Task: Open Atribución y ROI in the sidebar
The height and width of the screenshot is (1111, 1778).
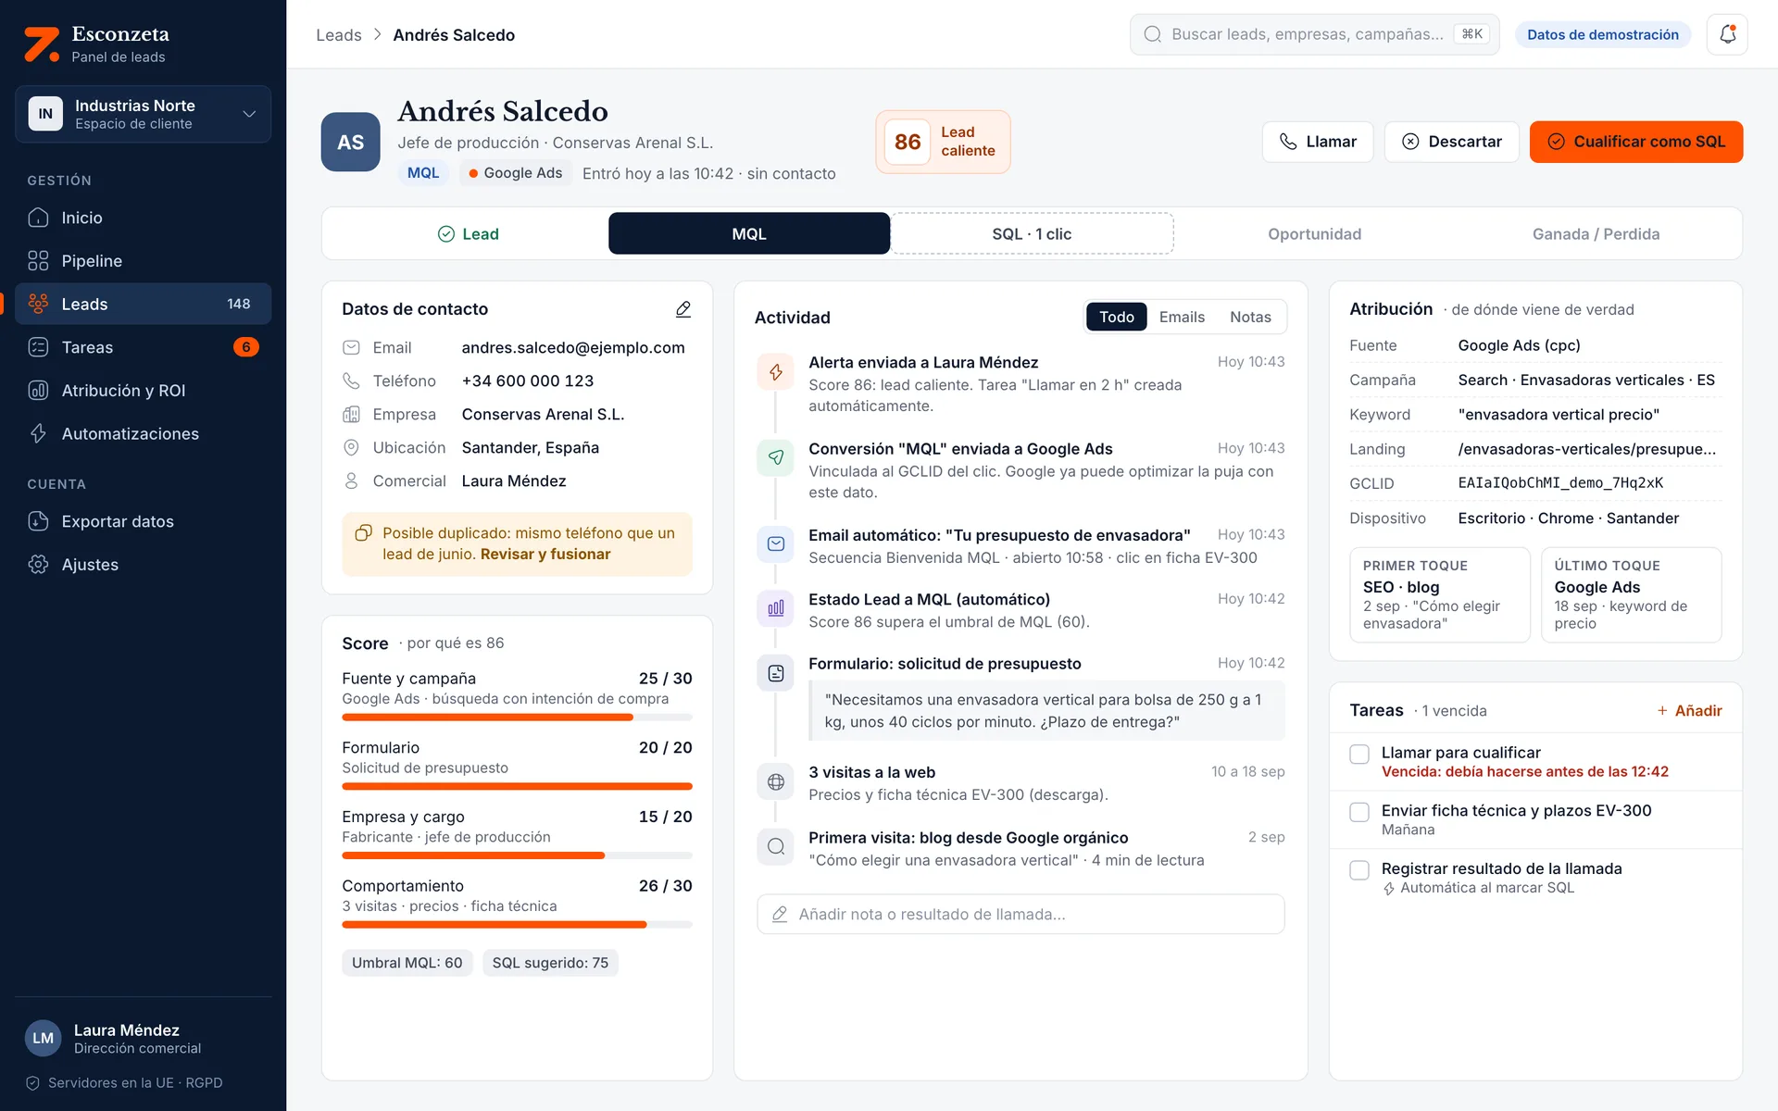Action: click(143, 391)
